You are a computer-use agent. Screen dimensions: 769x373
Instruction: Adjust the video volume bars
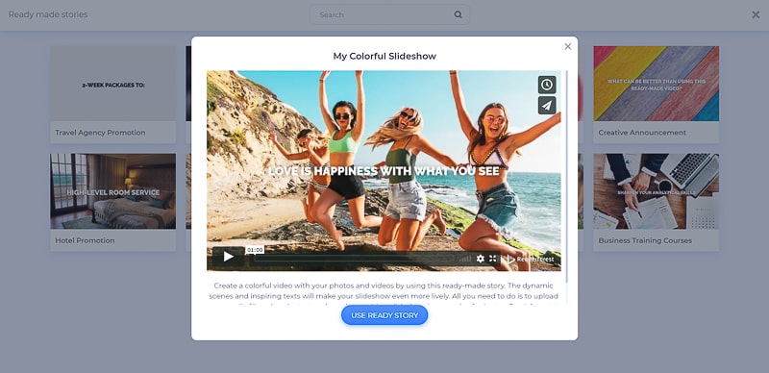(x=464, y=259)
